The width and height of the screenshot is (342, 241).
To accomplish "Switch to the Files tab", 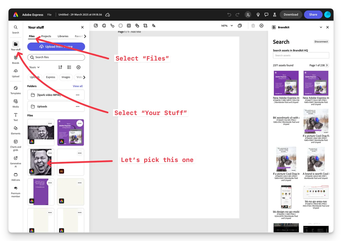I will [32, 36].
